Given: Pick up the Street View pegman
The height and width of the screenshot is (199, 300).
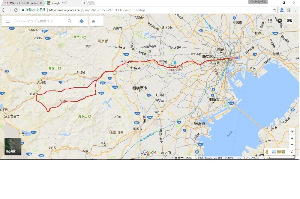Looking at the screenshot, I should 267,152.
